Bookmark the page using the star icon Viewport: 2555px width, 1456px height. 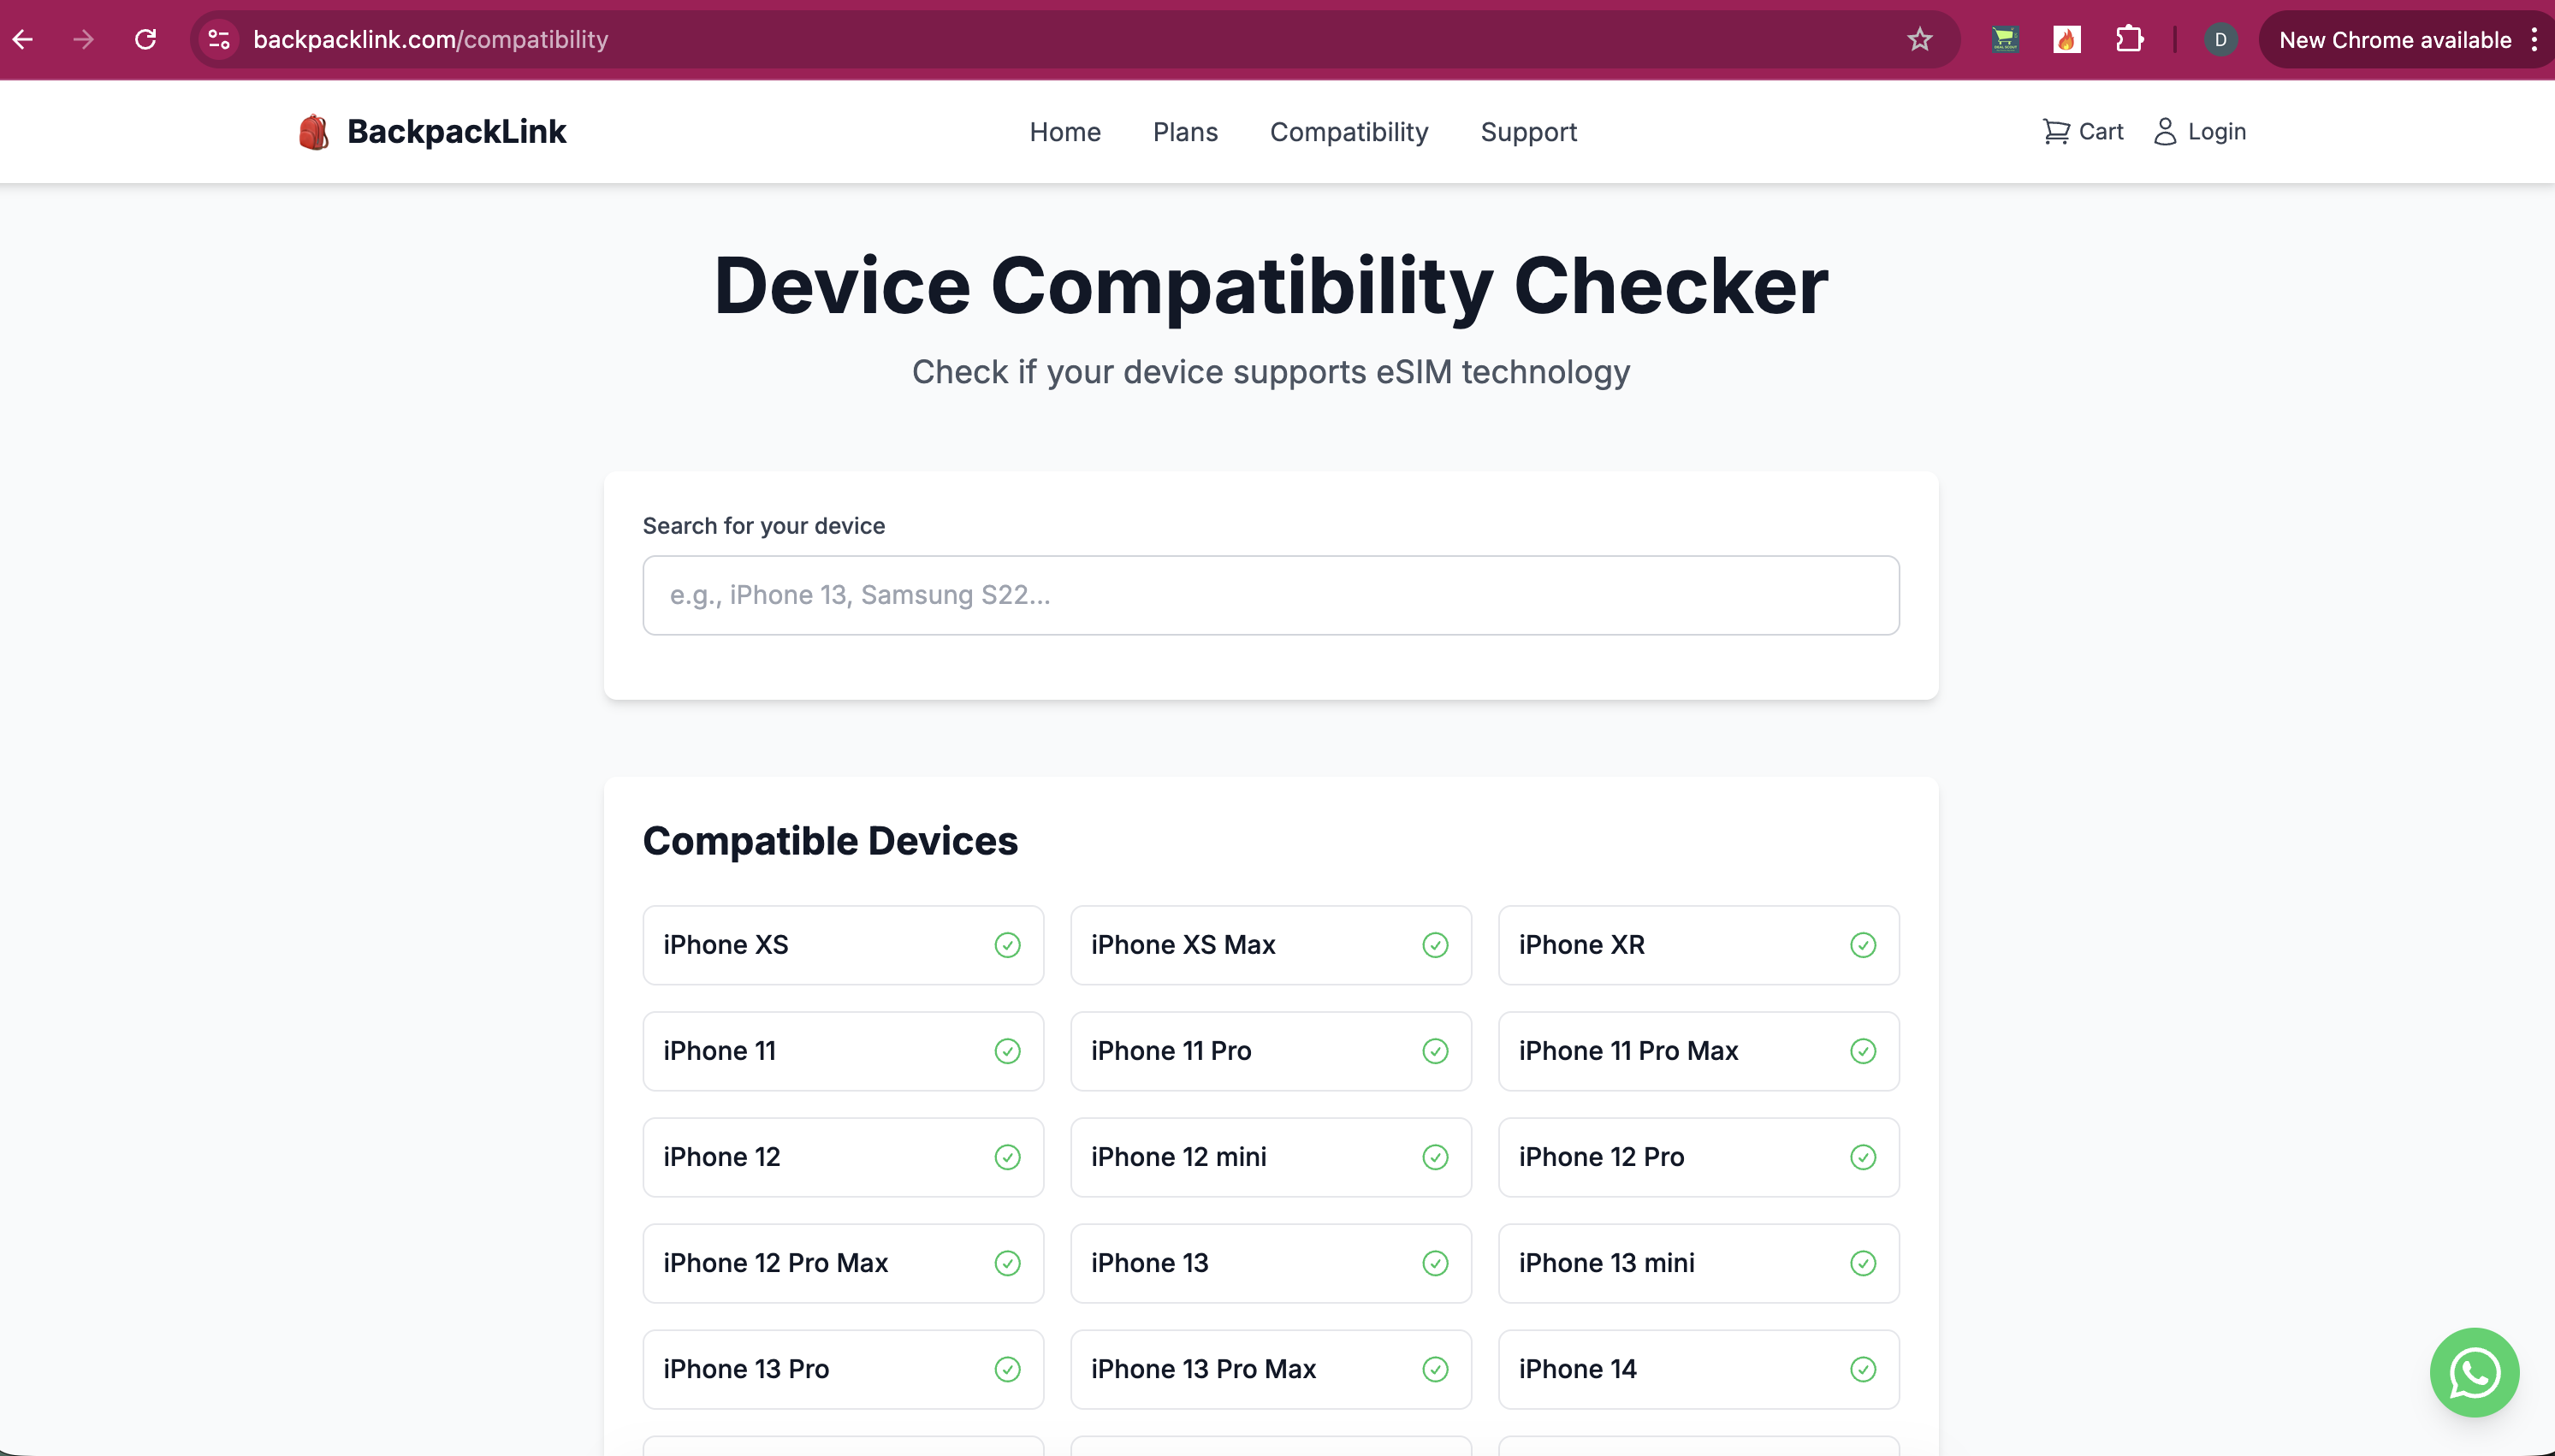click(x=1919, y=39)
